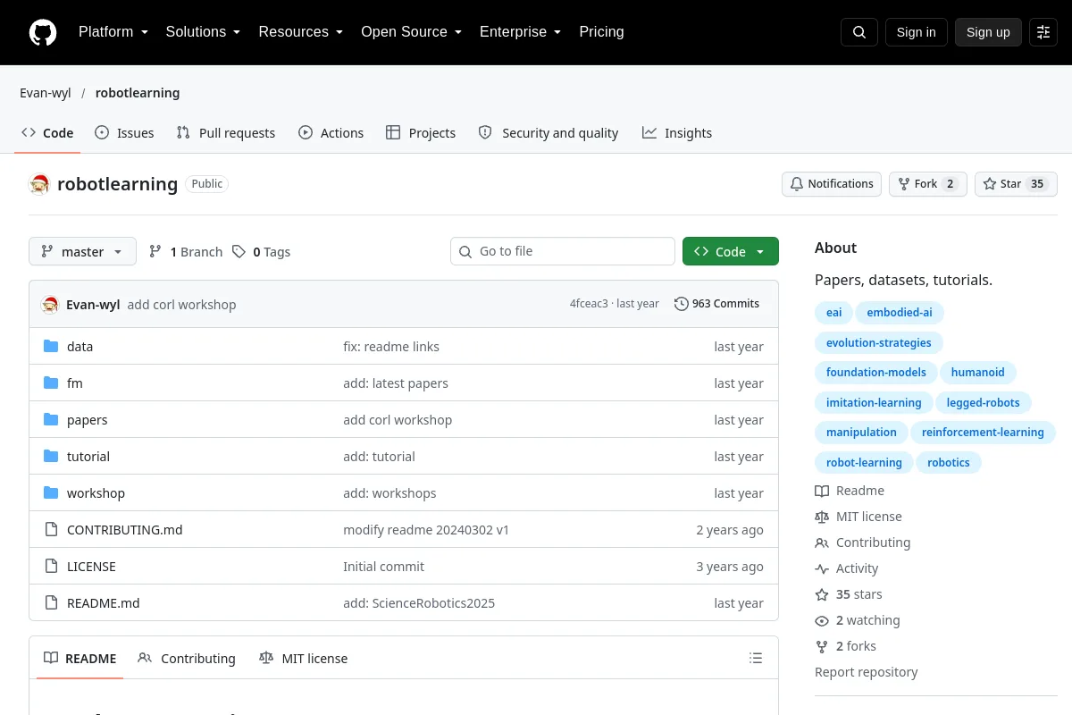Image resolution: width=1072 pixels, height=715 pixels.
Task: Open the reinforcement-learning topic tag
Action: [x=983, y=433]
